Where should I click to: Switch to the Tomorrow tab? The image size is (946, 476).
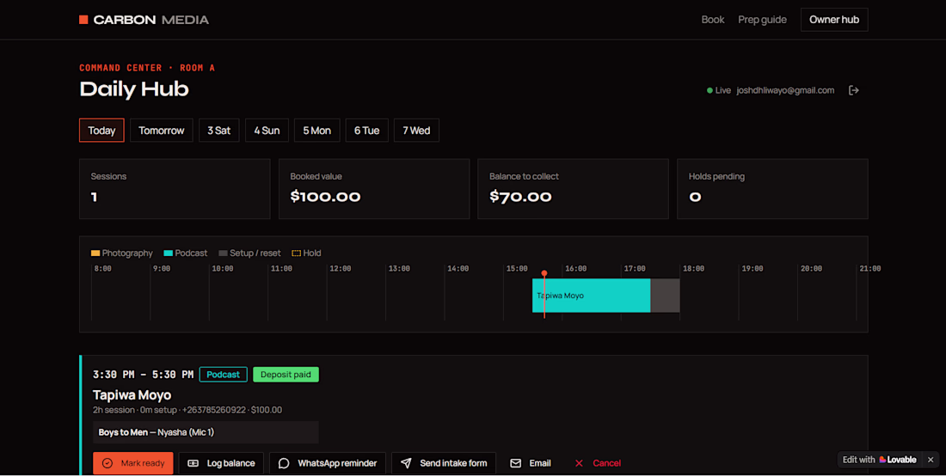[162, 130]
